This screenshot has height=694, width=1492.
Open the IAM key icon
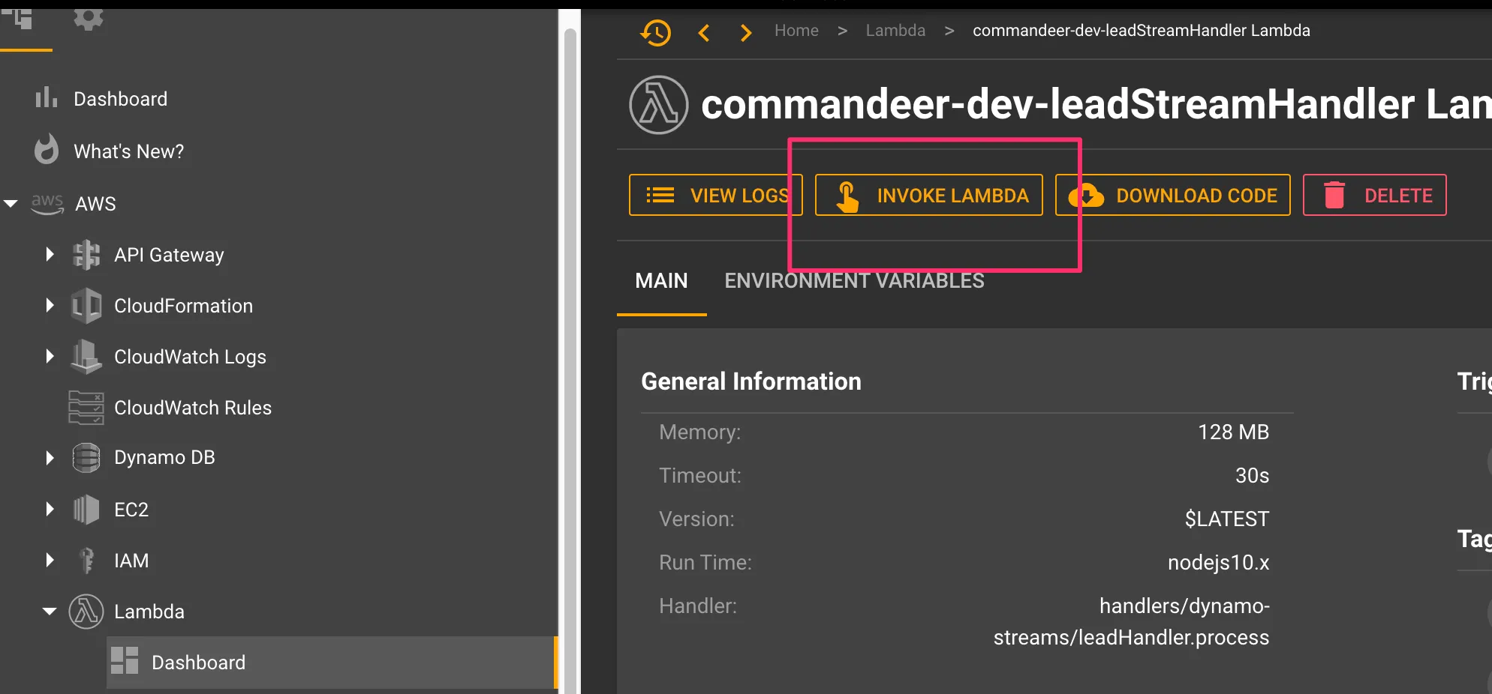pyautogui.click(x=86, y=561)
